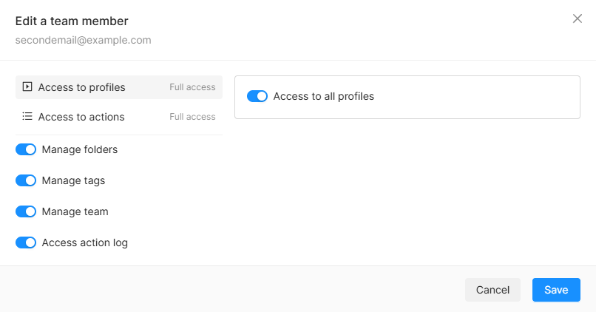
Task: Click the Manage team label text
Action: [x=75, y=211]
